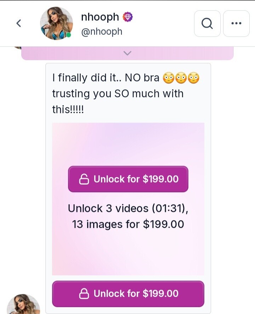Open sender avatar beside the message
Viewport: 255px width, 314px height.
[23, 304]
